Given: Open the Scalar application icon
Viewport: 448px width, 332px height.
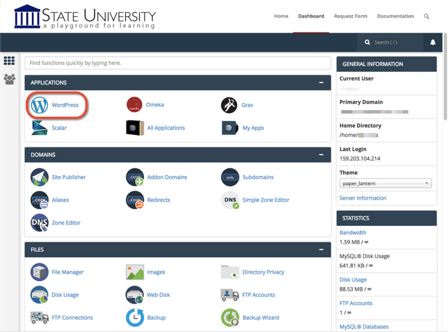Looking at the screenshot, I should [40, 127].
